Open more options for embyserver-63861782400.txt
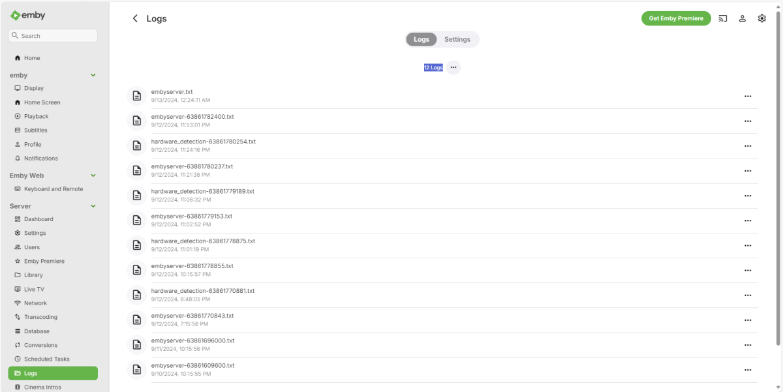 coord(748,121)
